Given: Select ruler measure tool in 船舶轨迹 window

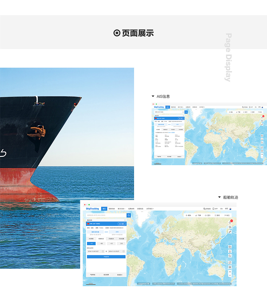Looking at the screenshot, I should 230,232.
